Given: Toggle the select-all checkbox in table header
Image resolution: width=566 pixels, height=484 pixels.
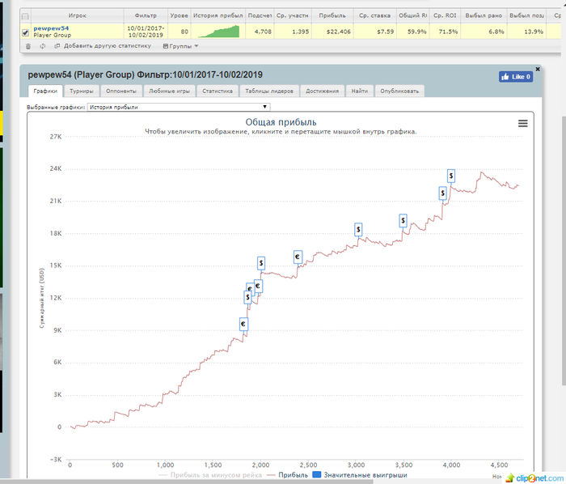Looking at the screenshot, I should [25, 16].
